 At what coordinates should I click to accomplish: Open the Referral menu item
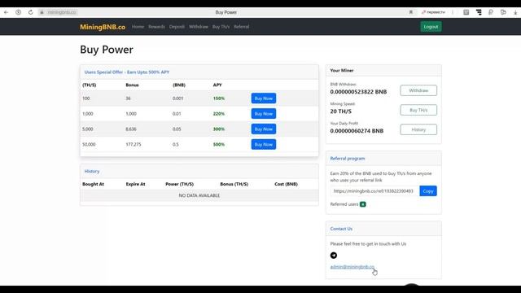tap(242, 27)
